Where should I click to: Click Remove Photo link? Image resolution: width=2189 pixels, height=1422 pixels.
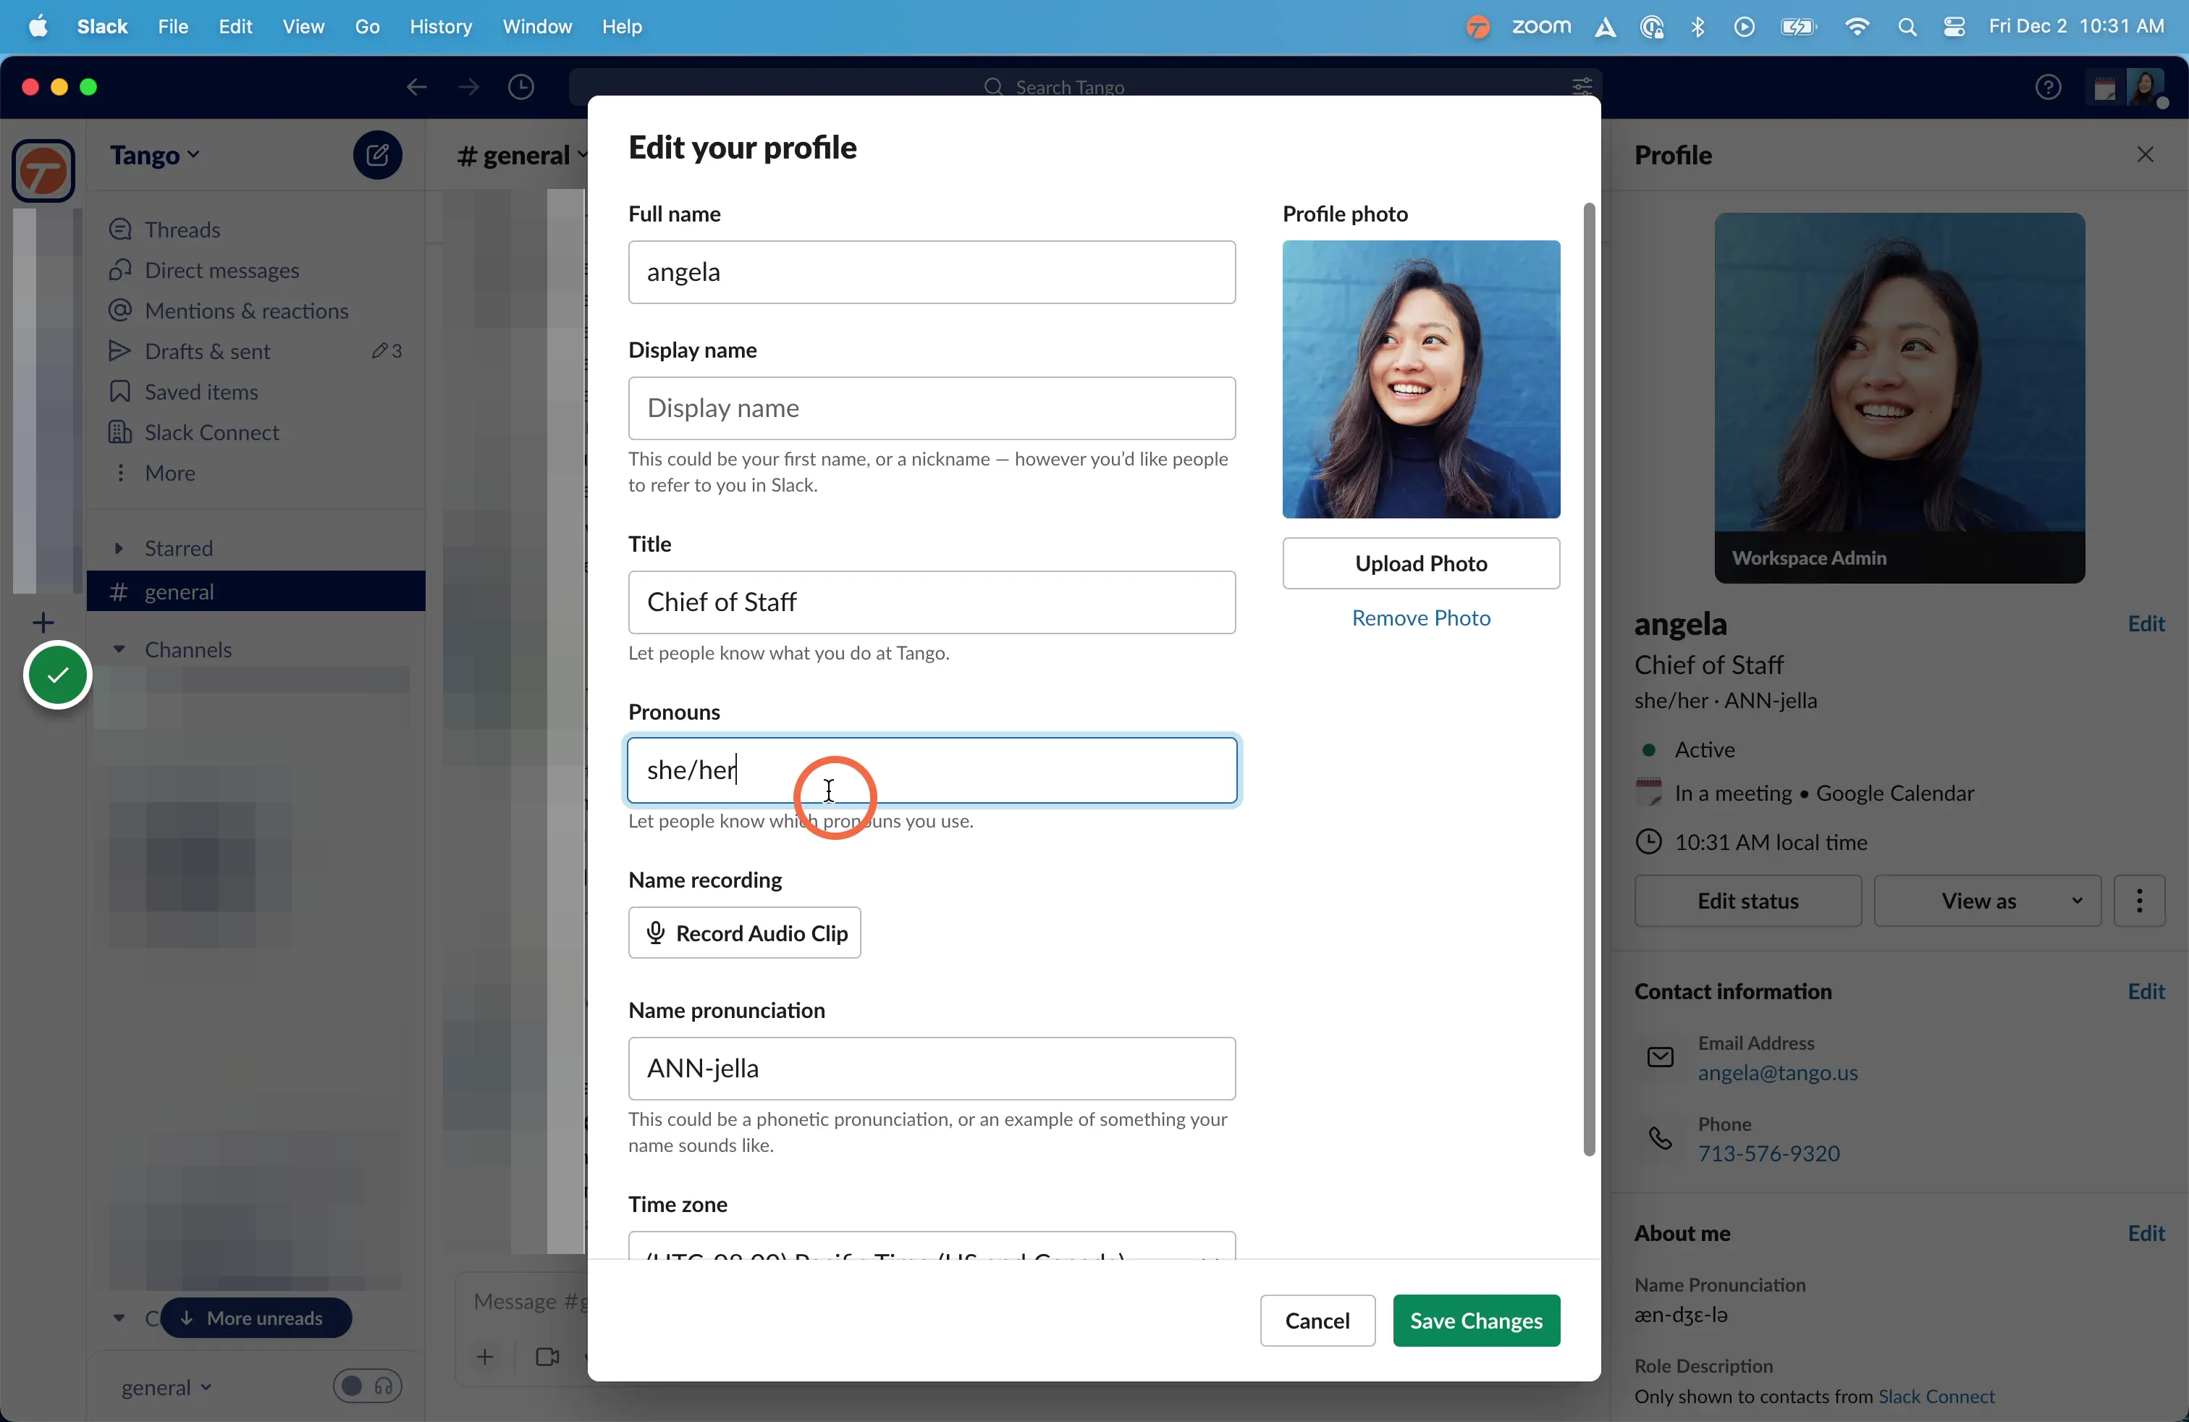[1420, 617]
